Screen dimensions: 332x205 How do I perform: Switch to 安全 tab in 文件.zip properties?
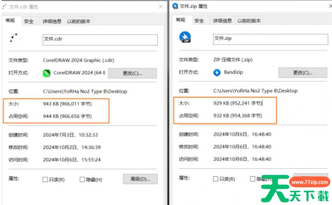199,21
